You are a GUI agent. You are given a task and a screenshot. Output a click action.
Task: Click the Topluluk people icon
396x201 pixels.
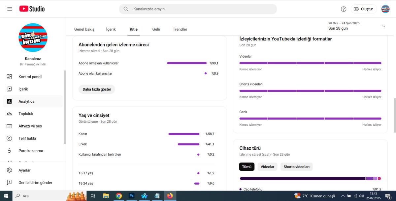pyautogui.click(x=9, y=113)
